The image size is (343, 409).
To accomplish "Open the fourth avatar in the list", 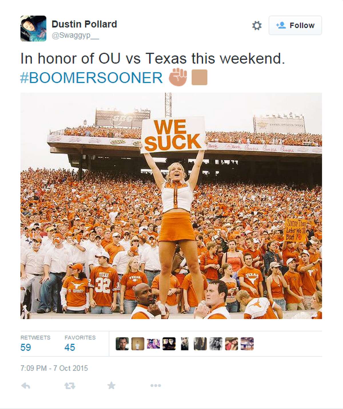I will pos(169,344).
